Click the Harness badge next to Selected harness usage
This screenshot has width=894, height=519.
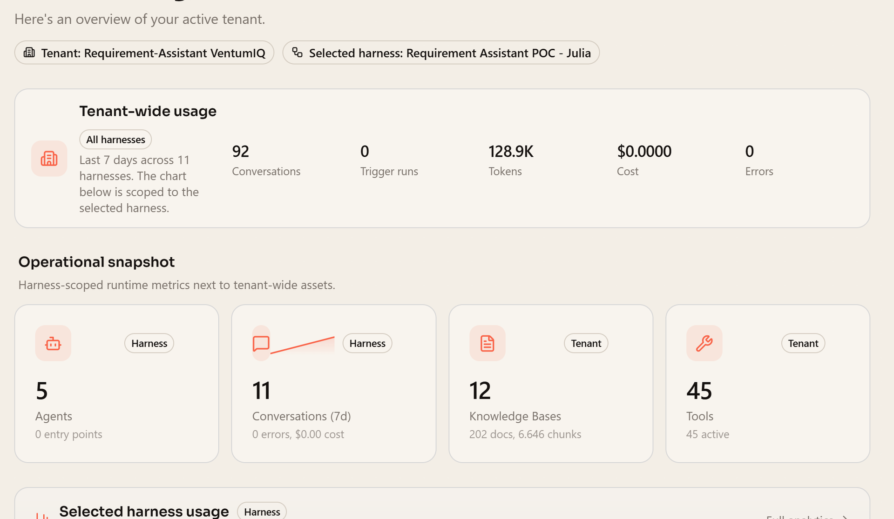[262, 511]
